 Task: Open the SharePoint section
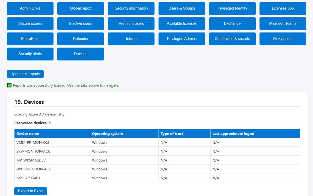30,39
